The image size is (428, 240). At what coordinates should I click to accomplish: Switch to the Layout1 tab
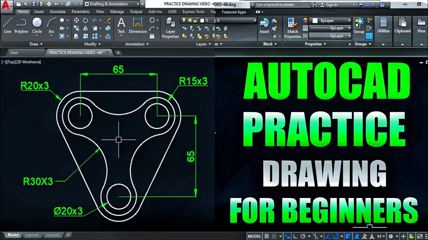point(32,235)
